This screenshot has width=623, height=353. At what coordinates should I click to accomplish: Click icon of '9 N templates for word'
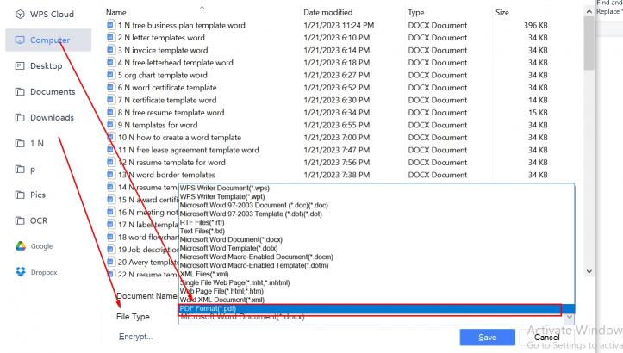pos(111,125)
